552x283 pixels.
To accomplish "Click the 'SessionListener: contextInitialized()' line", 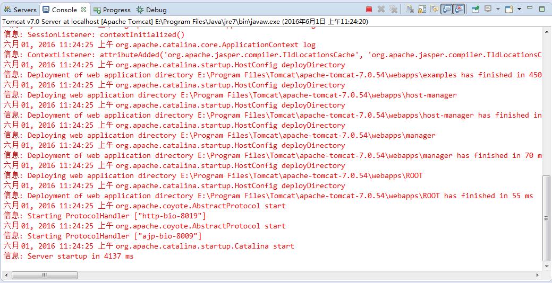I will (x=94, y=35).
